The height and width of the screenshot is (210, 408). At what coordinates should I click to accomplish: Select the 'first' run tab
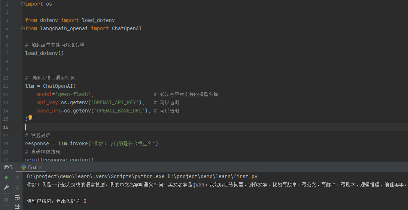point(32,167)
